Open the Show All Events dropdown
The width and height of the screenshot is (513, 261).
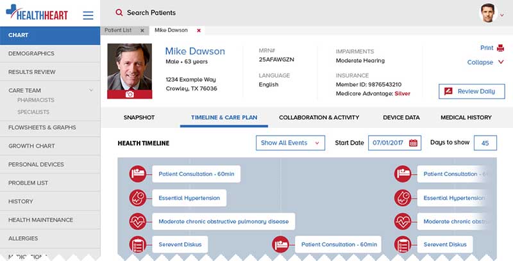click(x=290, y=143)
